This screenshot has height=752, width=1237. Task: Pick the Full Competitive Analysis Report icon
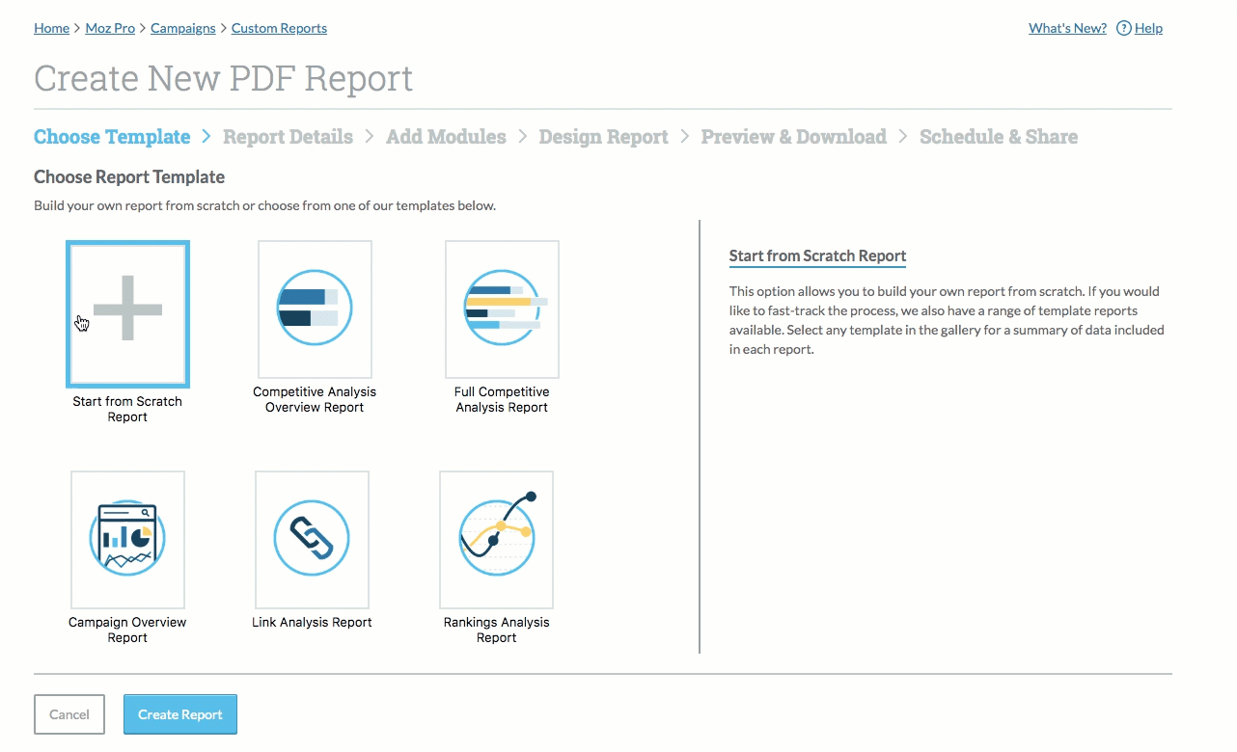pyautogui.click(x=502, y=309)
